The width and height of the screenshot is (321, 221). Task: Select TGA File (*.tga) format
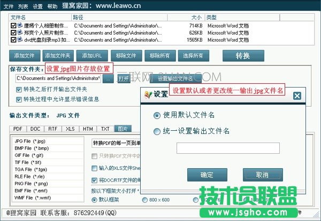click(x=48, y=170)
